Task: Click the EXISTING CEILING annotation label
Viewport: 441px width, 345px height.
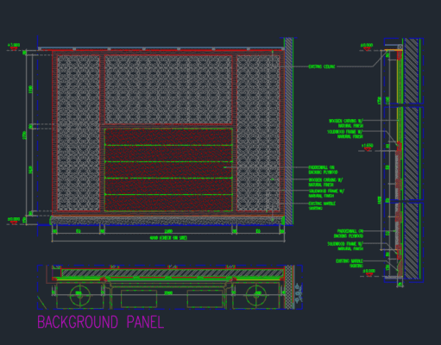Action: point(322,66)
